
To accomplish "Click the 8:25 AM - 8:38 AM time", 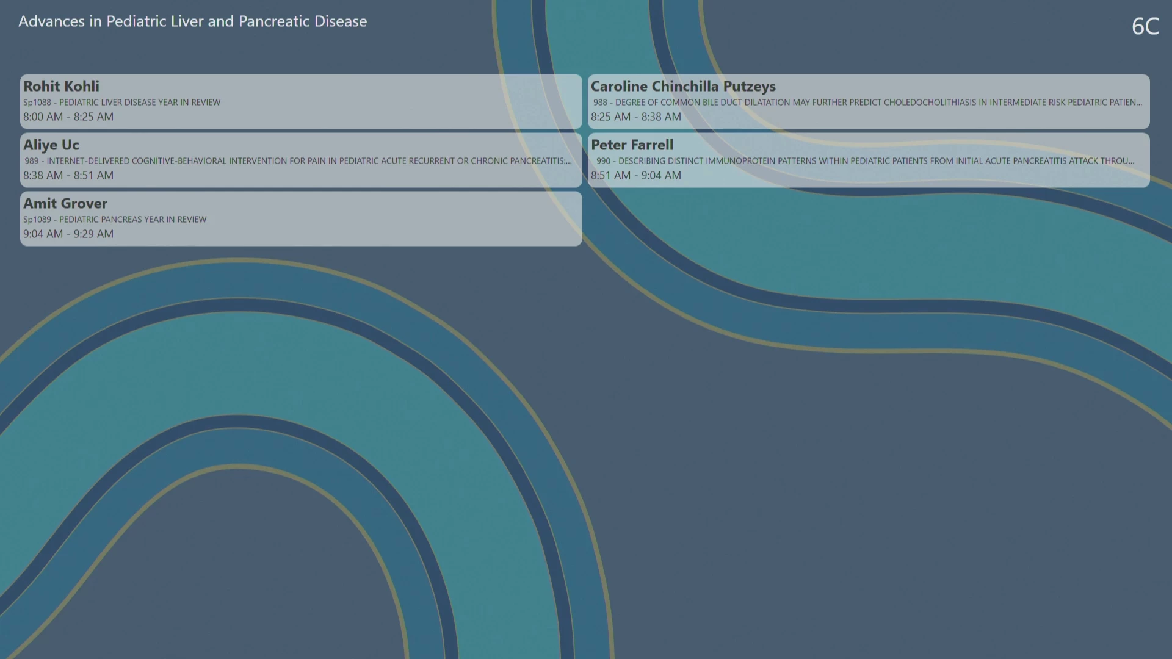I will point(636,117).
